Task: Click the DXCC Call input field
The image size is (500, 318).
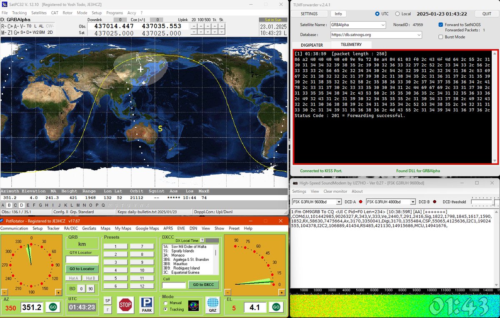Action: pyautogui.click(x=174, y=285)
